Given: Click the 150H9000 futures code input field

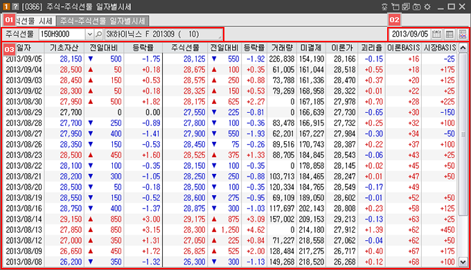Looking at the screenshot, I should [x=62, y=34].
